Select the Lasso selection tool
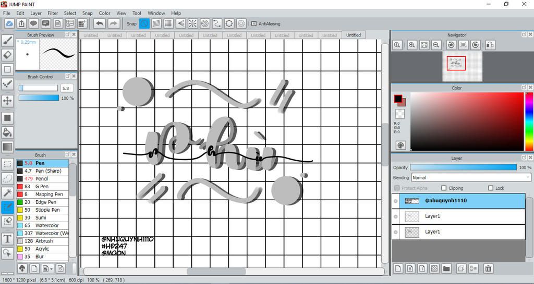The width and height of the screenshot is (534, 284). pyautogui.click(x=7, y=178)
